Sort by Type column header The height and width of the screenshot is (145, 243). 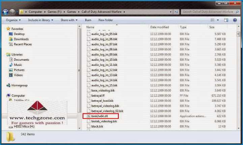[183, 27]
